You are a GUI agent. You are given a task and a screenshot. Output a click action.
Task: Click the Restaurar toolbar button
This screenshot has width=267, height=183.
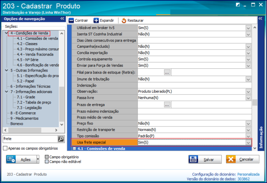point(132,20)
